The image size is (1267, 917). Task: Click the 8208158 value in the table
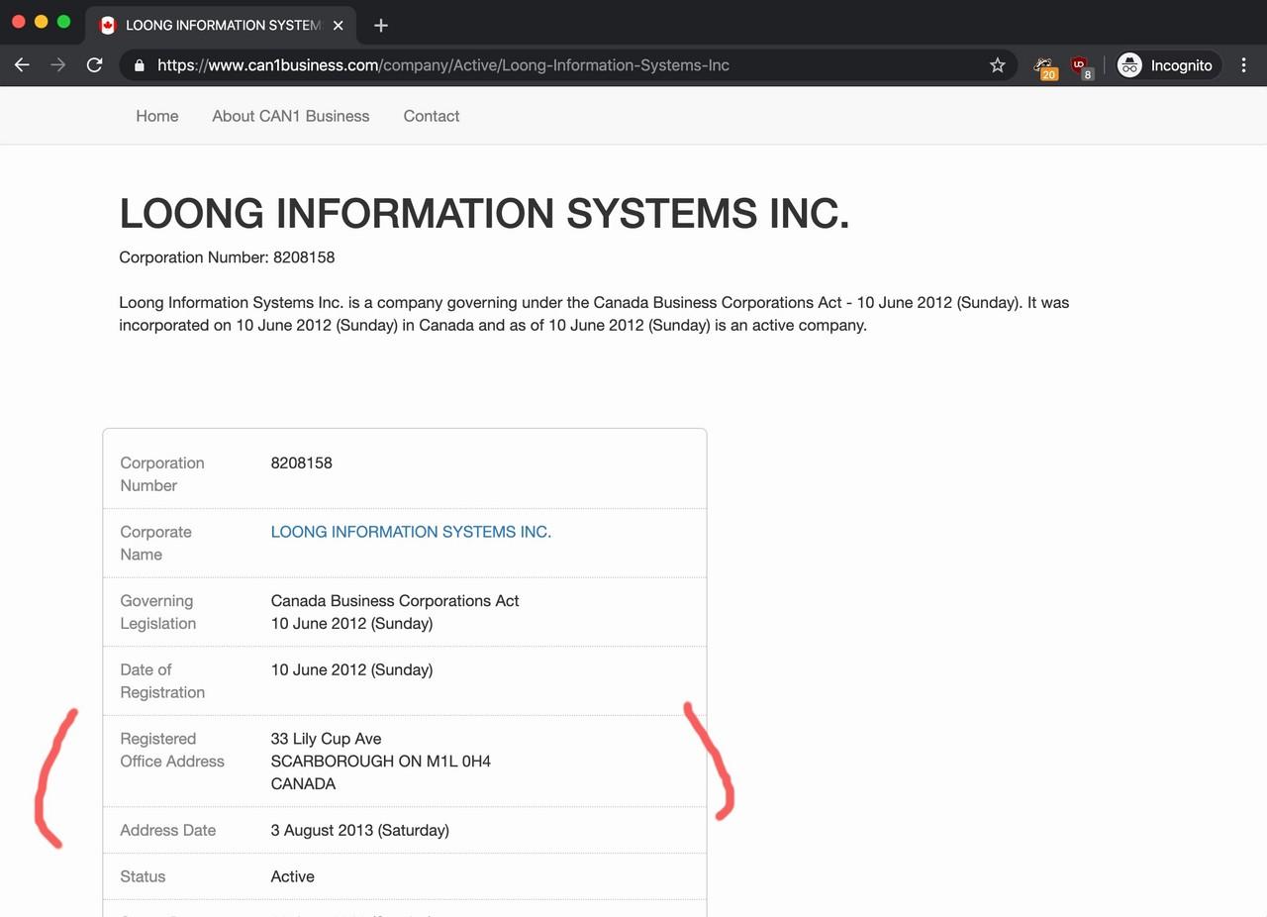302,462
